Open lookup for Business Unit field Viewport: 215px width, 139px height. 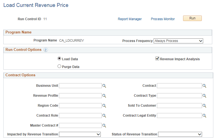(104, 86)
